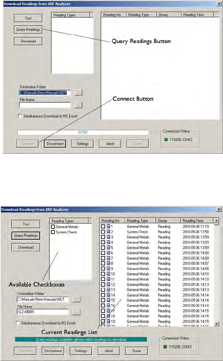This screenshot has width=223, height=361.
Task: Click the '2010-04-30 11:19' reading time cell
Action: pyautogui.click(x=196, y=227)
